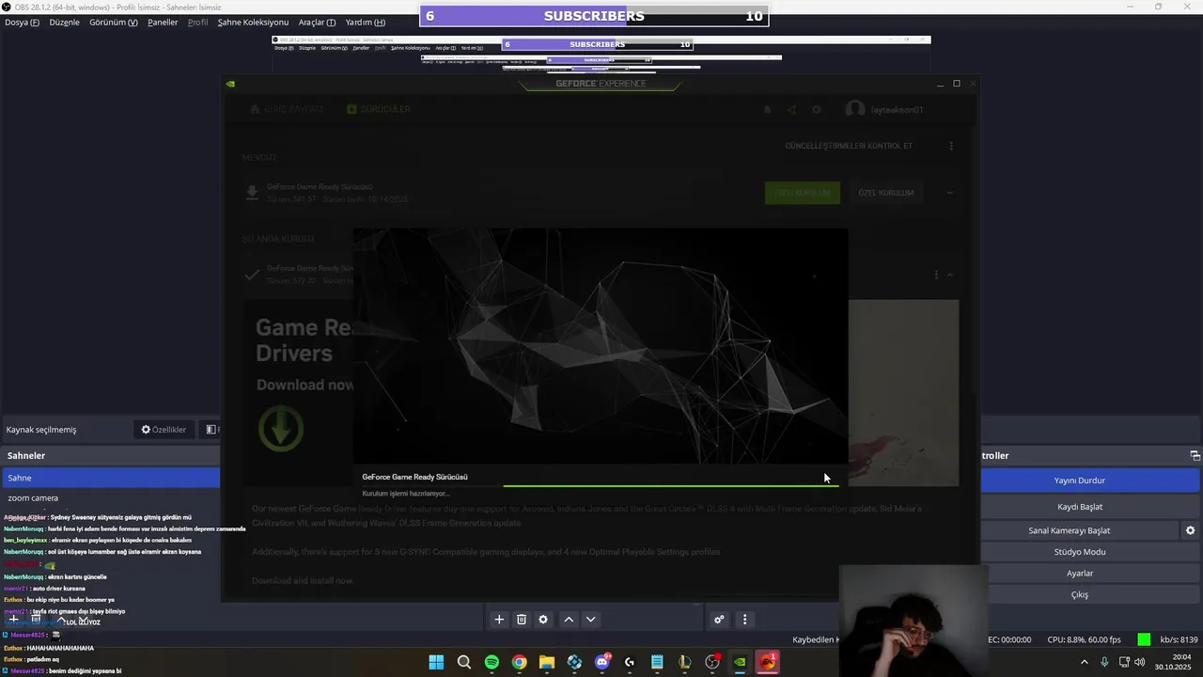Open the Araçlar menu
The width and height of the screenshot is (1203, 677).
(317, 22)
